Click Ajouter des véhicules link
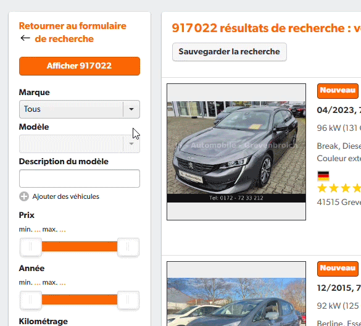This screenshot has height=326, width=361. pos(65,196)
